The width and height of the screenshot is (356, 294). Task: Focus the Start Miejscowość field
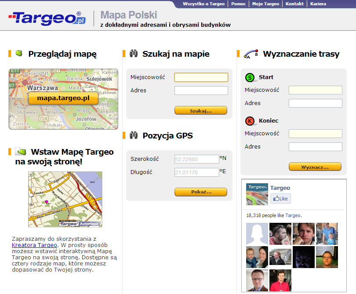click(316, 90)
